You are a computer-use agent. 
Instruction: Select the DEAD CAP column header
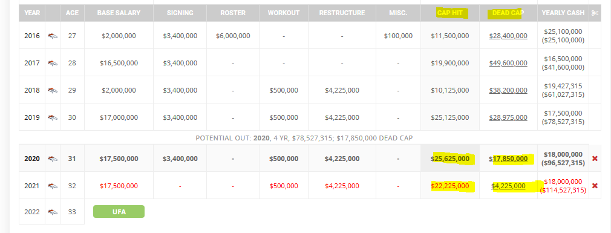coord(508,13)
